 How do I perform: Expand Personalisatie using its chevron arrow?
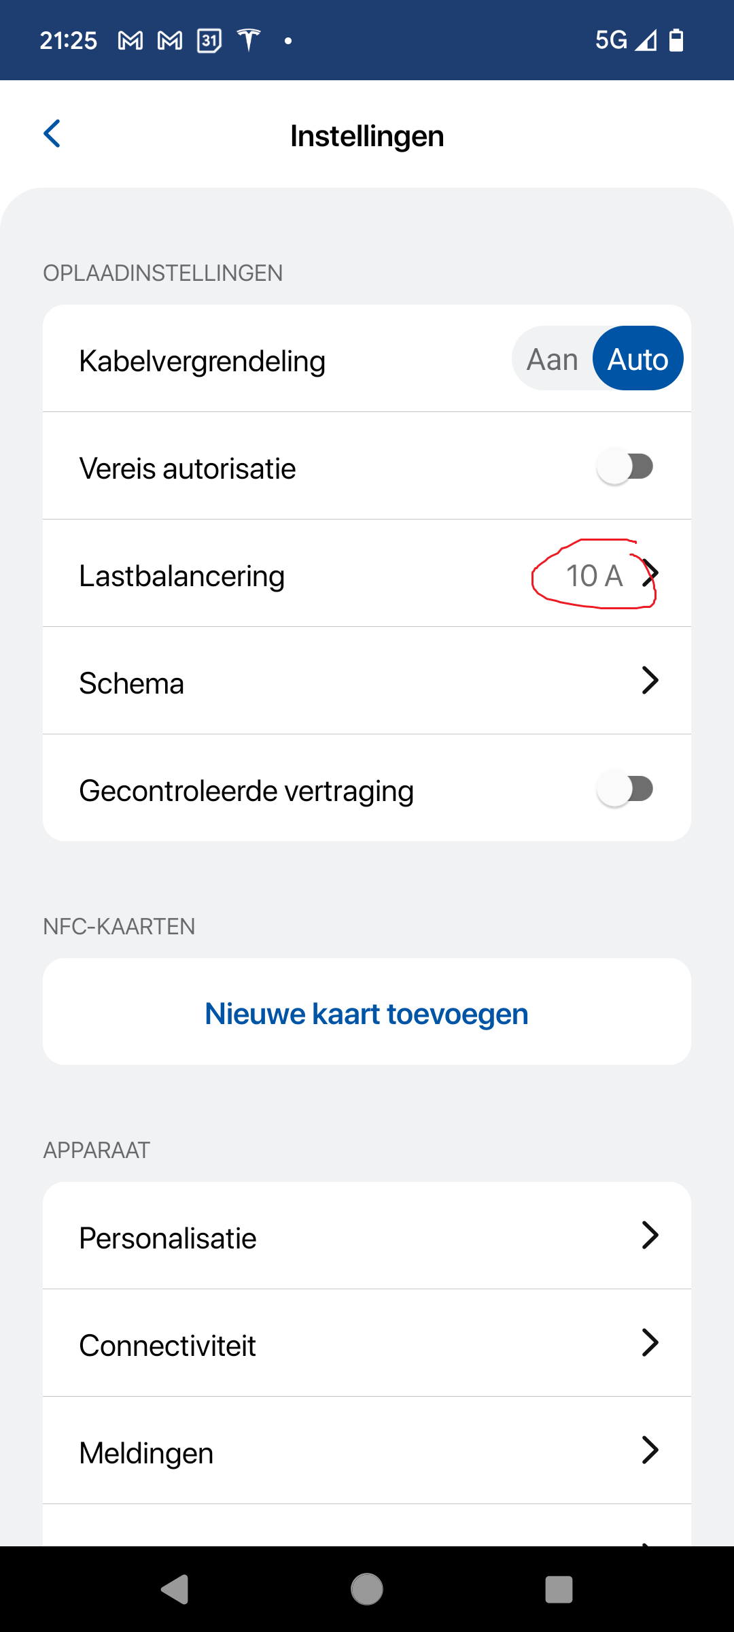(x=650, y=1236)
